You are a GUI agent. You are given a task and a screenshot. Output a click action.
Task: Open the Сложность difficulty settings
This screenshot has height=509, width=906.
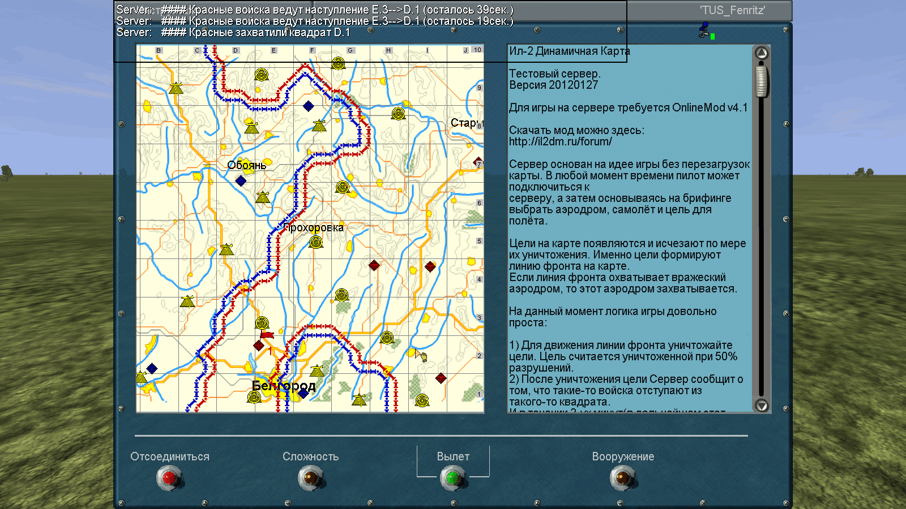(310, 478)
